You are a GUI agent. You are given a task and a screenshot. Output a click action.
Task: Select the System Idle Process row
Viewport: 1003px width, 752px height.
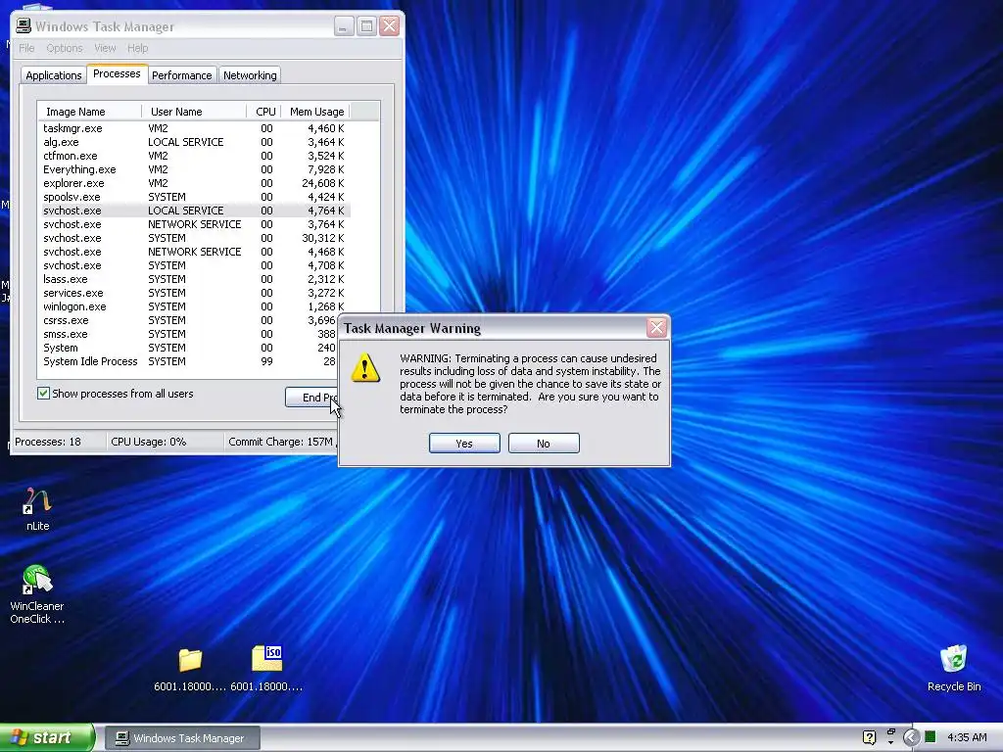189,362
